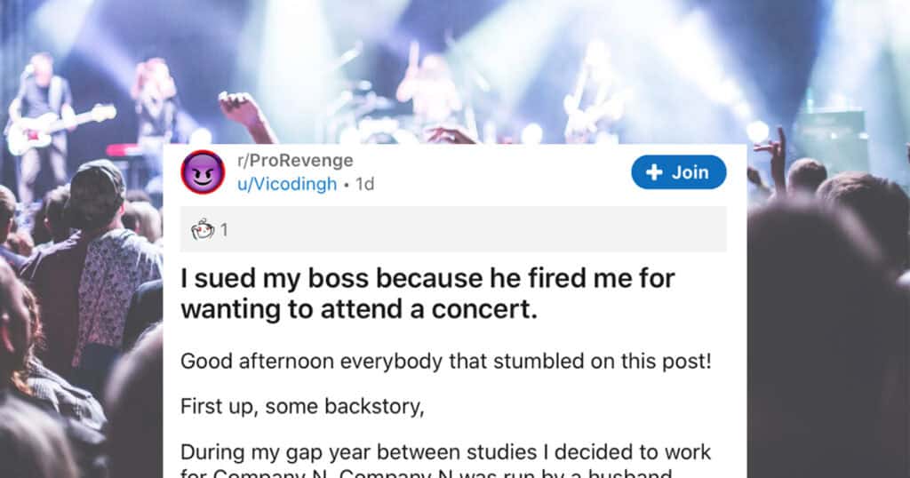
Task: Click the "During my gap year" paragraph
Action: (444, 453)
